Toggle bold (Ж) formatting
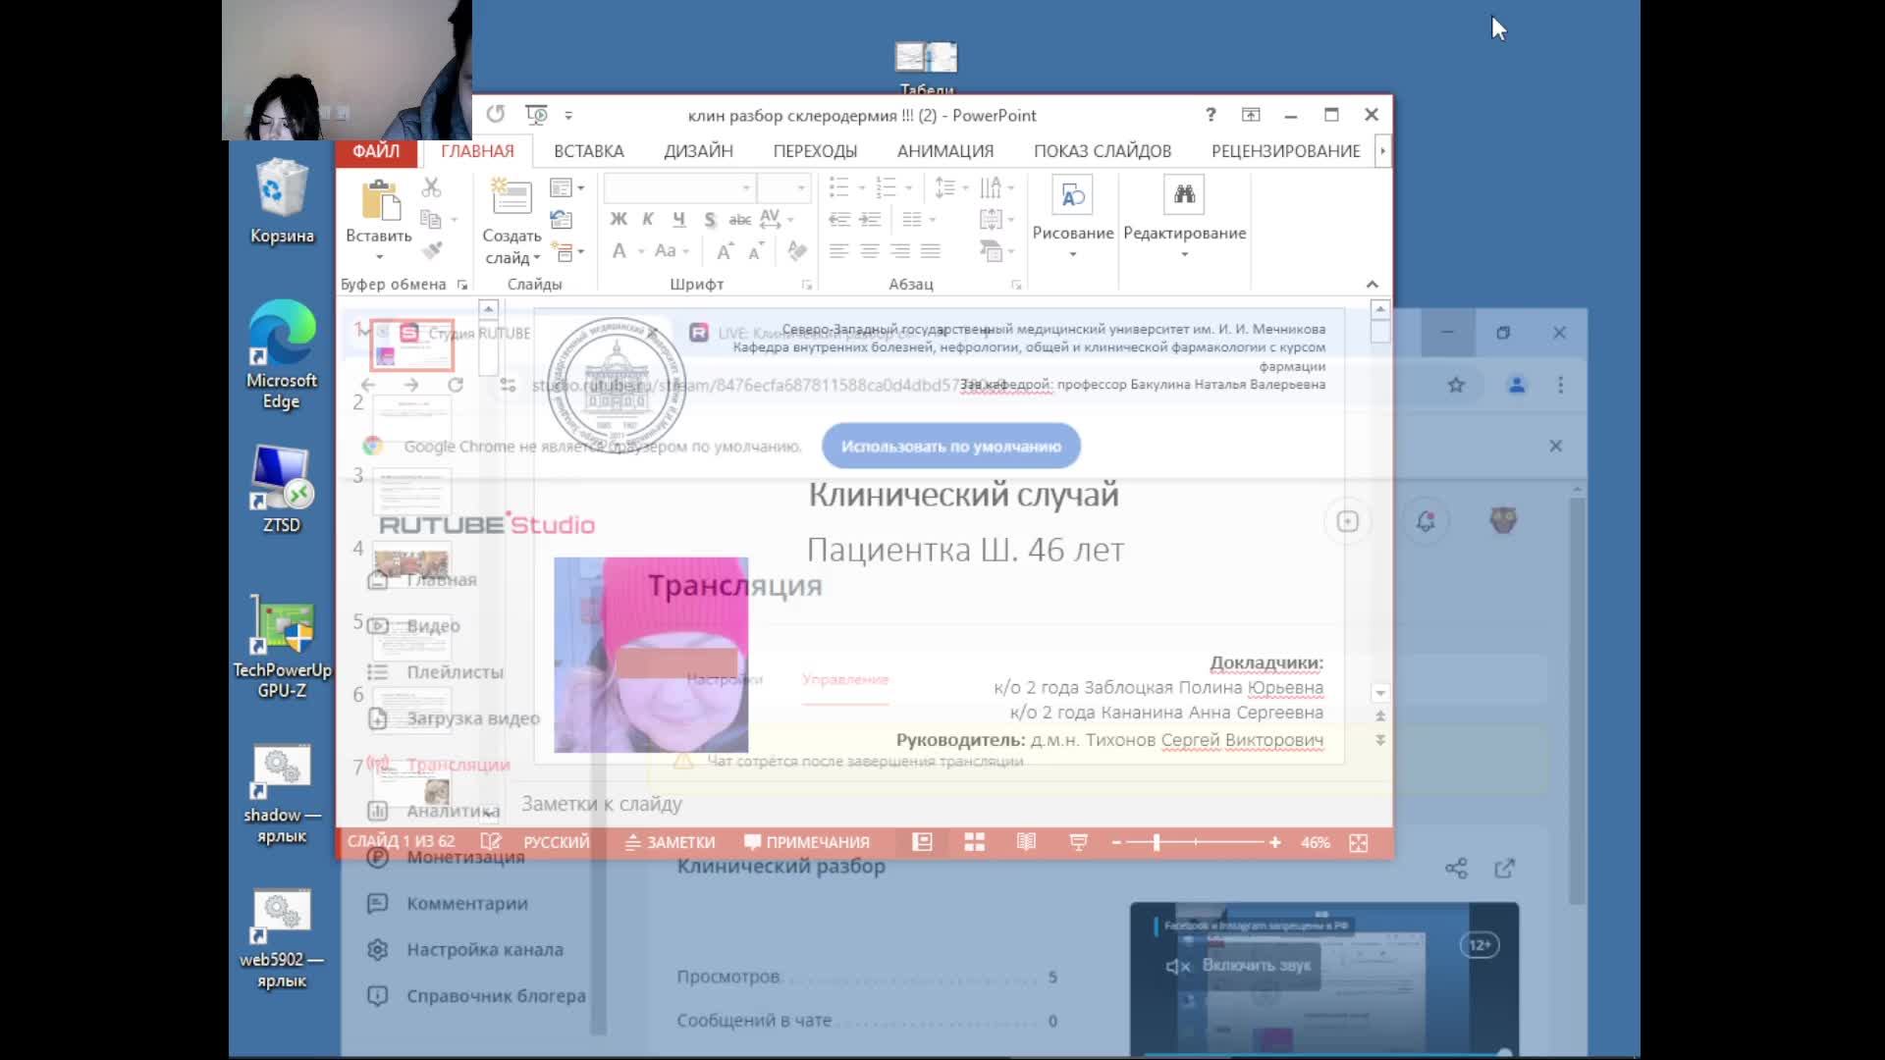This screenshot has height=1060, width=1885. click(619, 219)
